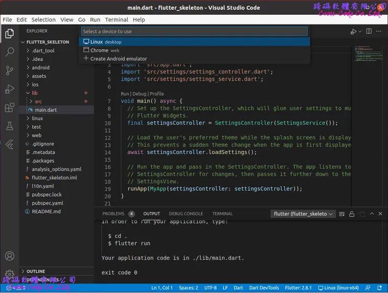
Task: Open pubspec.yaml in the explorer
Action: pos(47,203)
